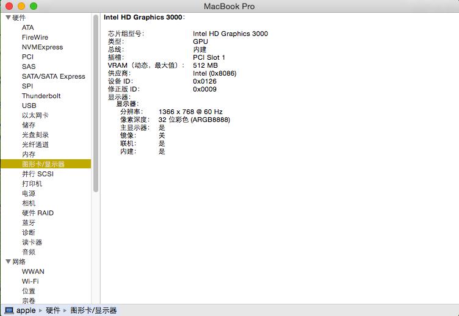Select the Intel HD Graphics 3000 heading
The width and height of the screenshot is (459, 316).
[143, 17]
